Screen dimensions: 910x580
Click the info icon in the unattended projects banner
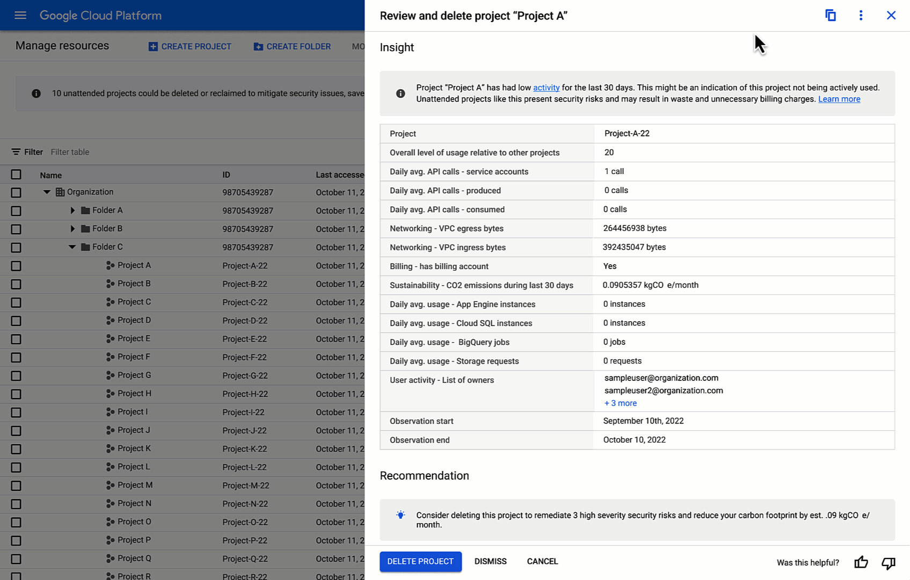[36, 93]
